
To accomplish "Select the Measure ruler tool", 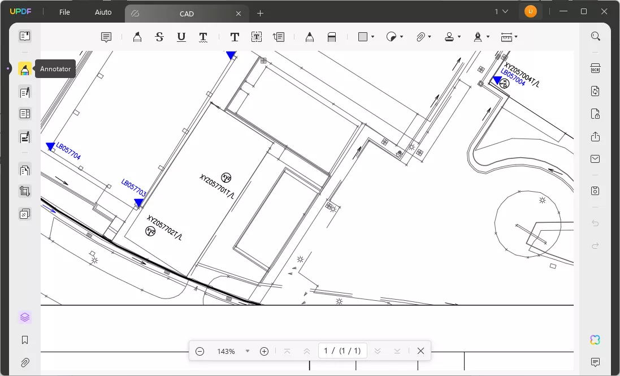I will [506, 37].
